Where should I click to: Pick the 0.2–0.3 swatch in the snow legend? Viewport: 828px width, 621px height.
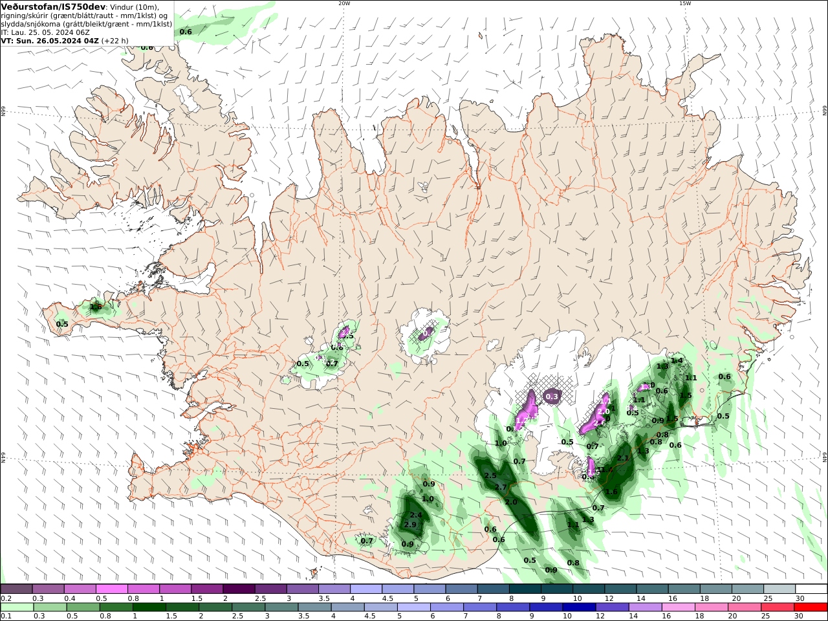(x=16, y=589)
